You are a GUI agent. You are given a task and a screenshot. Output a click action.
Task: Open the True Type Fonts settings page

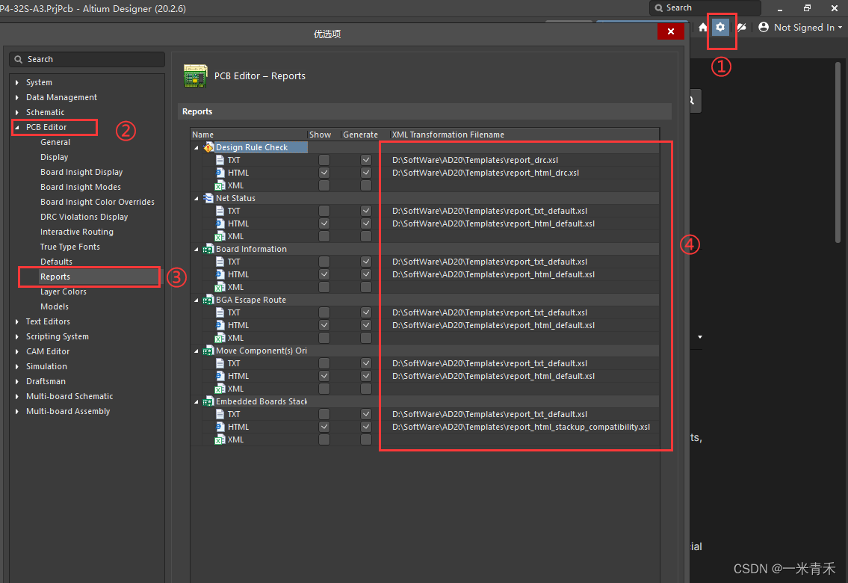pyautogui.click(x=69, y=246)
